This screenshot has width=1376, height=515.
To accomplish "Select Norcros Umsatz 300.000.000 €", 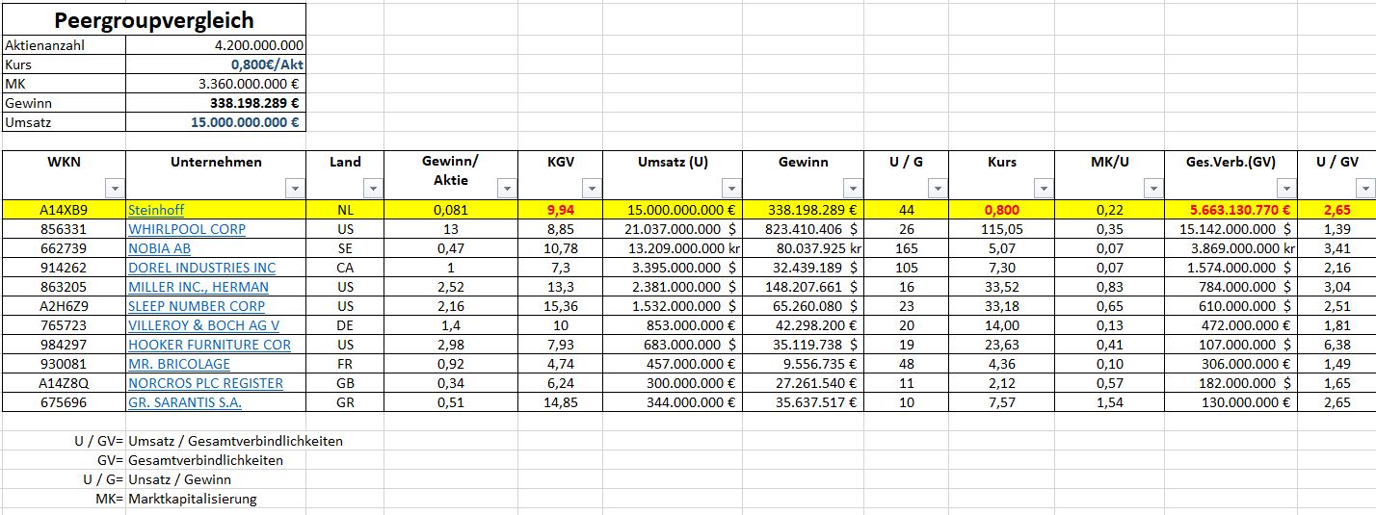I will (x=674, y=383).
